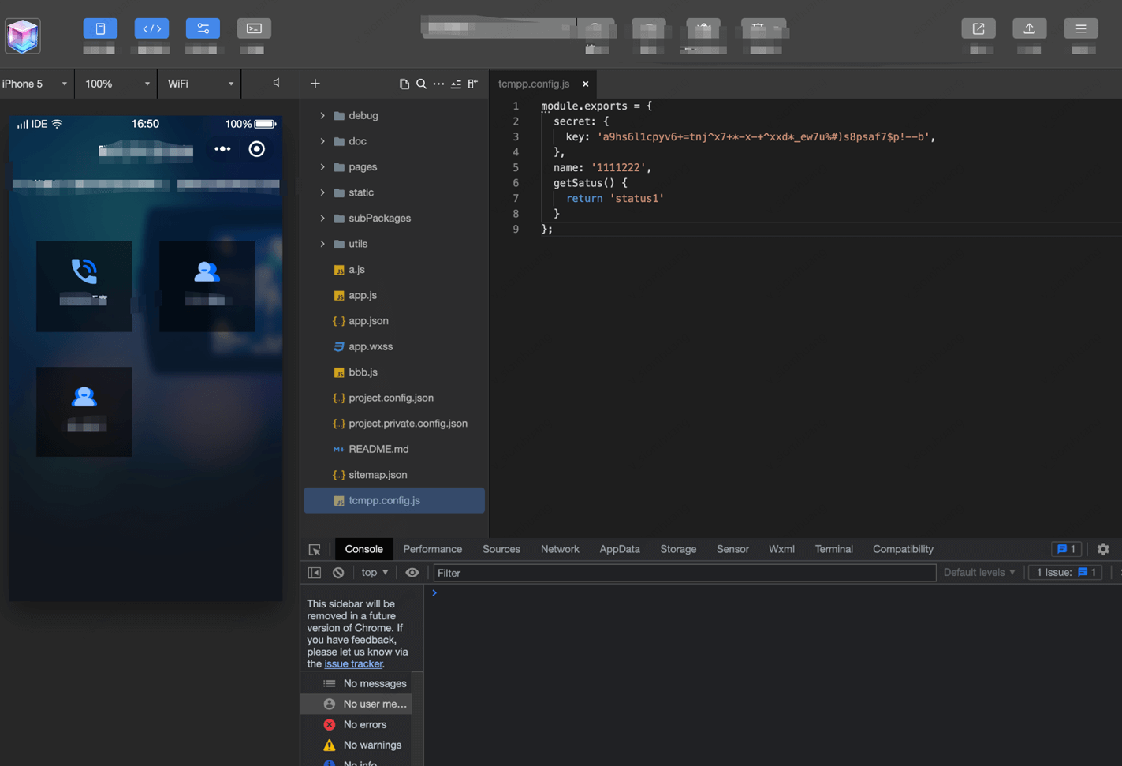Click the eye live expression icon
Image resolution: width=1122 pixels, height=766 pixels.
(x=412, y=573)
